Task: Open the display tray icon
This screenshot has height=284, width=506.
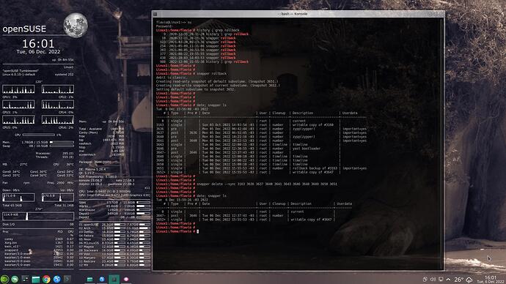Action: click(441, 279)
